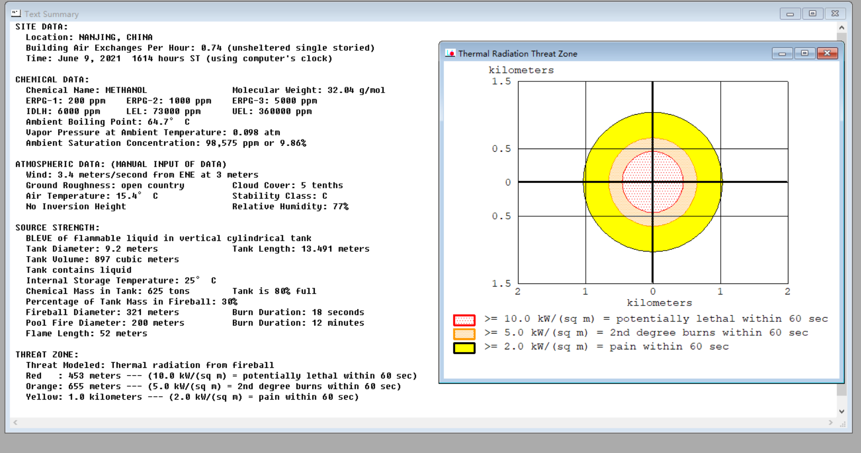Click the 'Tank contains liquid' line
The image size is (861, 453).
pos(79,270)
